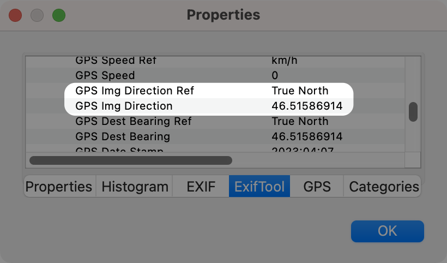Click the ExifTool tab
The width and height of the screenshot is (447, 263).
259,187
